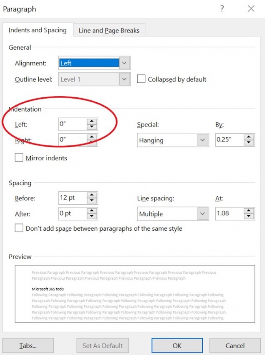Open the Special dropdown showing Hanging
The width and height of the screenshot is (265, 355).
(203, 140)
